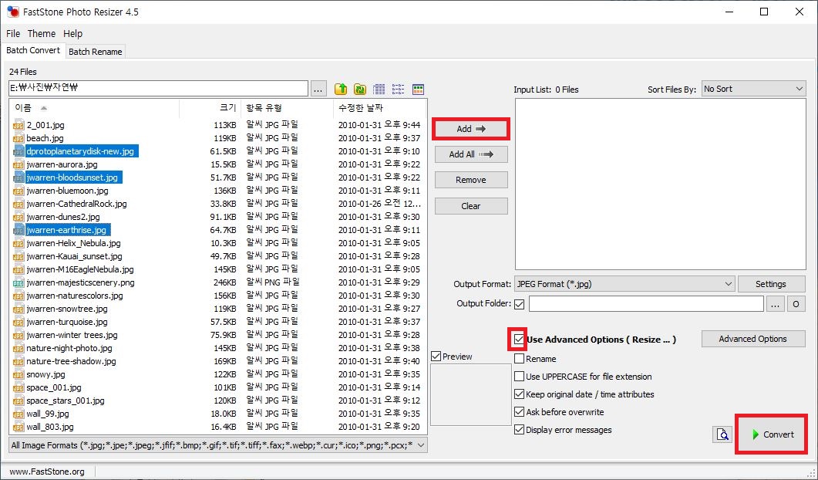Click file icon of wall_803.jpg
The height and width of the screenshot is (480, 818).
(19, 427)
